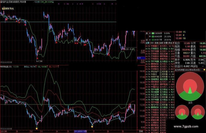206x133 pixels.
Task: Click the 12.00 18 order book row
Action: point(180,38)
